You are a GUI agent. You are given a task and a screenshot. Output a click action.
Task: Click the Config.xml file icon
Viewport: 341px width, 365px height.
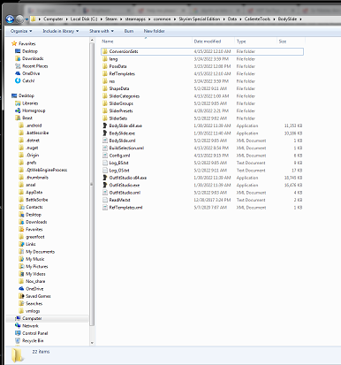click(x=105, y=156)
